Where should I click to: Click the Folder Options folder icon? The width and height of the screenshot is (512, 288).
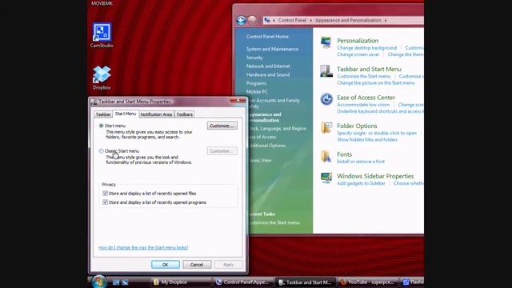[x=326, y=128]
